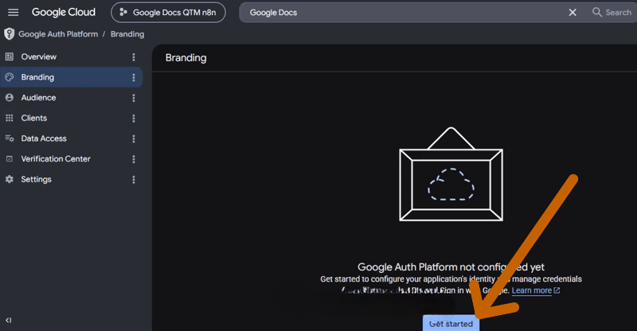
Task: Open the Overview sidebar item
Action: (x=71, y=56)
